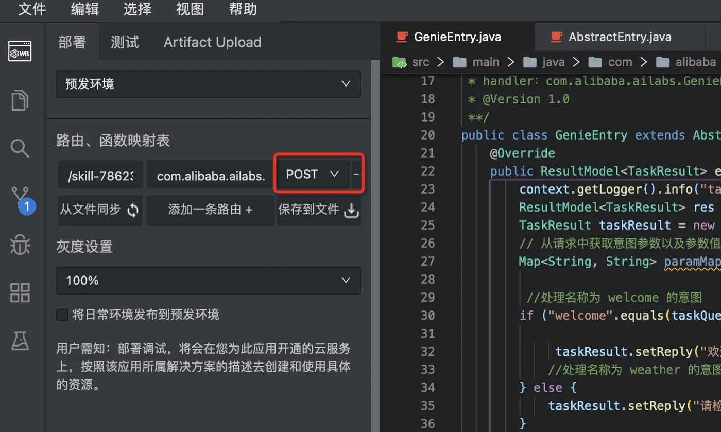721x432 pixels.
Task: Enable 将日常环境发布到预发环境 checkbox
Action: [x=62, y=315]
